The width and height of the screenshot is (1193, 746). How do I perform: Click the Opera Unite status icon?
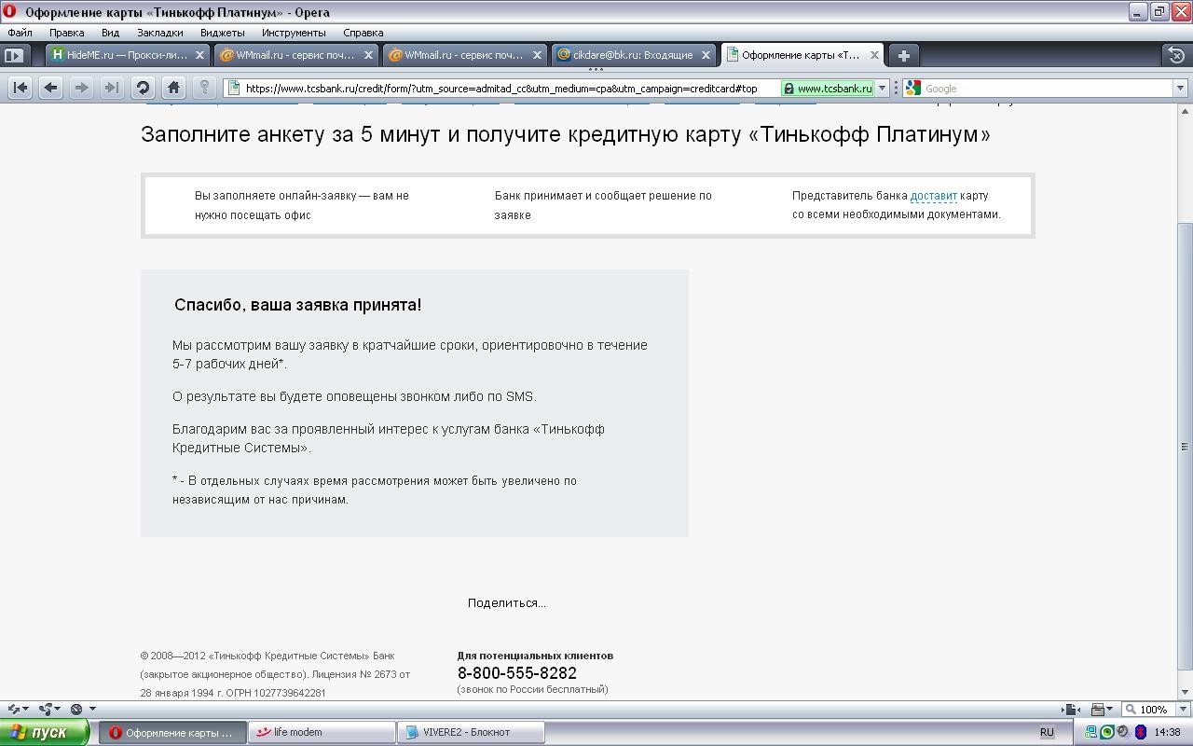(46, 709)
